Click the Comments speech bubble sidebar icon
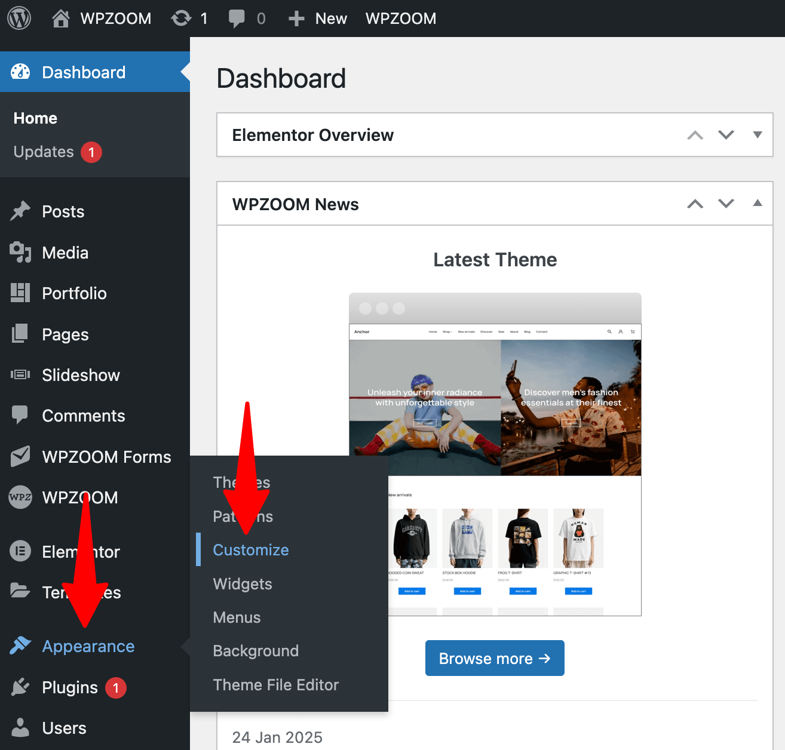The height and width of the screenshot is (750, 785). [x=20, y=416]
